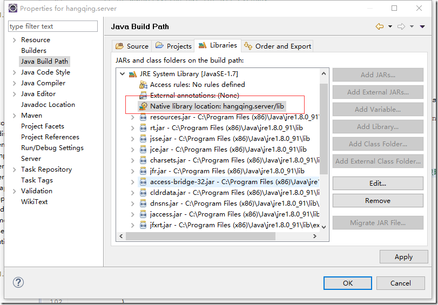
Task: Click the list scroll-right arrow
Action: coord(315,236)
